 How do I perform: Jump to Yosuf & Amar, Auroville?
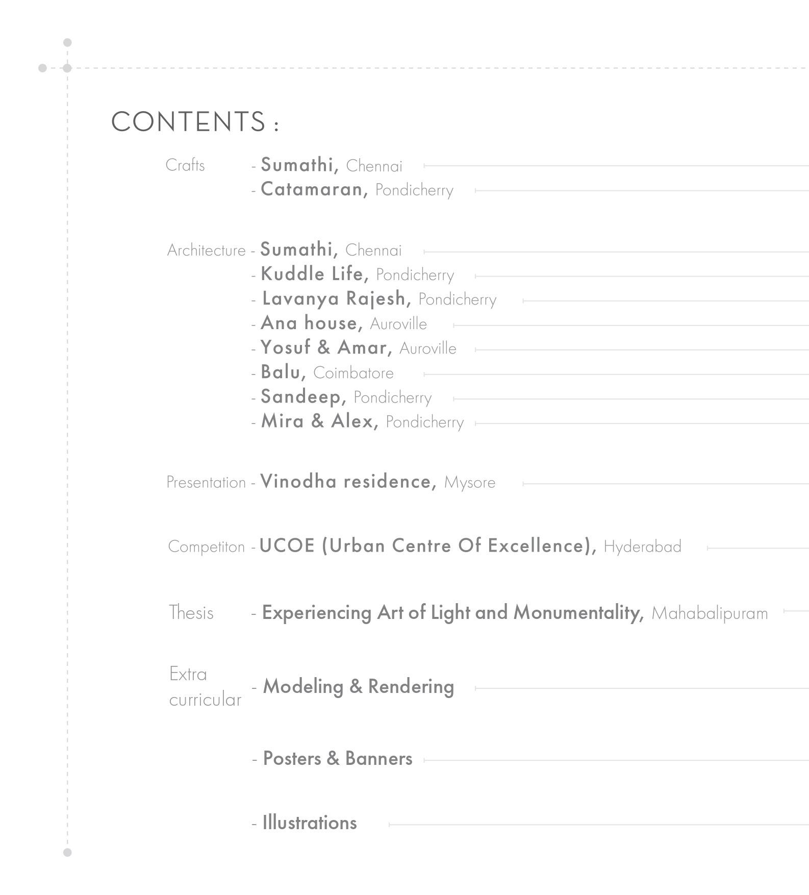coord(359,348)
